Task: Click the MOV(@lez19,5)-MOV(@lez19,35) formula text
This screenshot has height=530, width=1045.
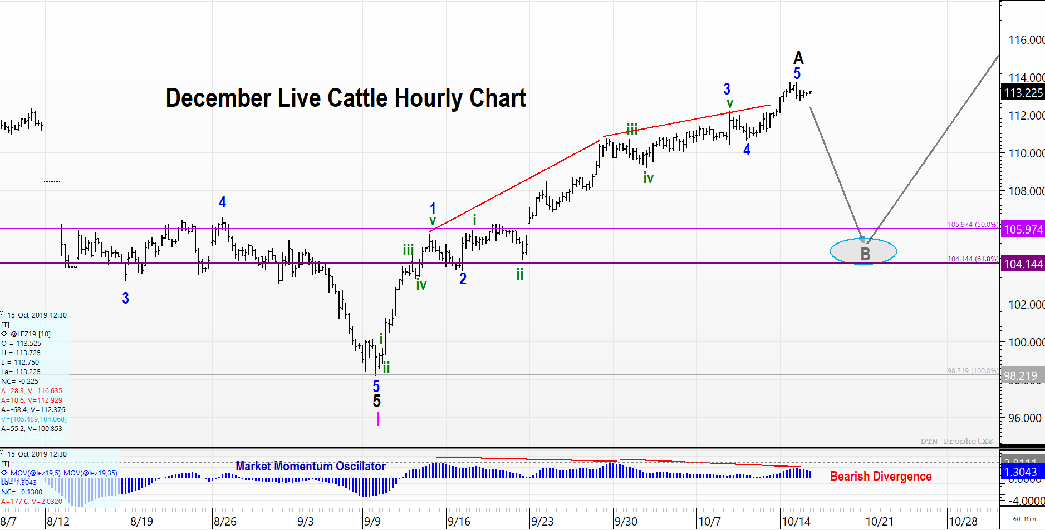Action: tap(64, 473)
